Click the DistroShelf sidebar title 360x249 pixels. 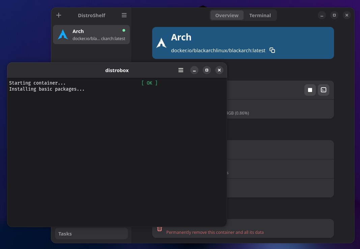[x=91, y=15]
